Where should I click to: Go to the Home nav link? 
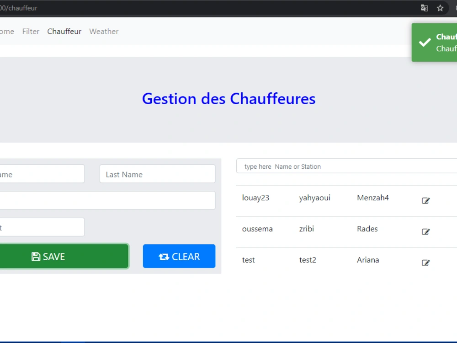point(7,32)
